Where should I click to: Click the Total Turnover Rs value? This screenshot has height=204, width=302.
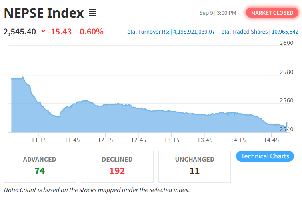point(194,32)
